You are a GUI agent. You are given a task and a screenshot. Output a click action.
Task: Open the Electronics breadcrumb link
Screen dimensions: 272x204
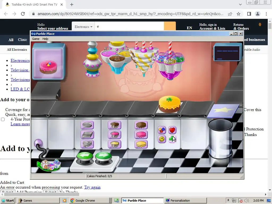[x=20, y=61]
